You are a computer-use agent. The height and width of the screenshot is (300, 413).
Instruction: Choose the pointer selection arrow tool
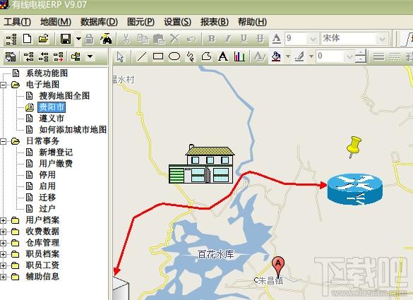[121, 56]
